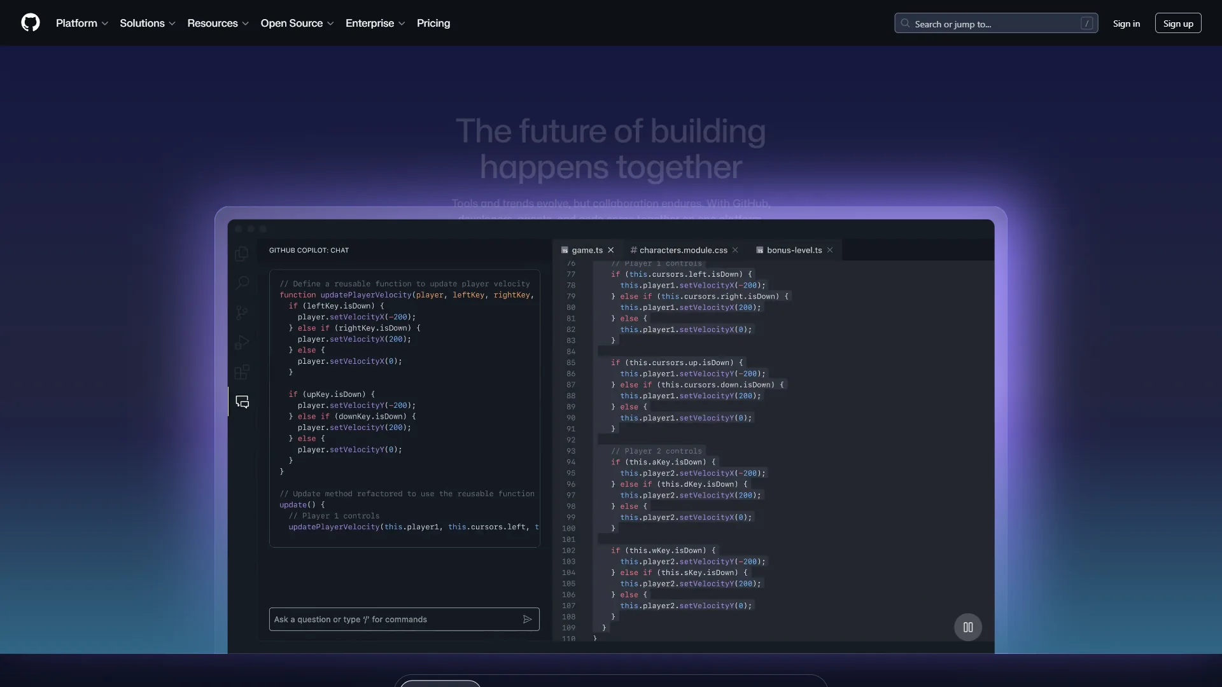
Task: Click the 'if (this.wKey.isDown) {' code line
Action: pyautogui.click(x=663, y=550)
